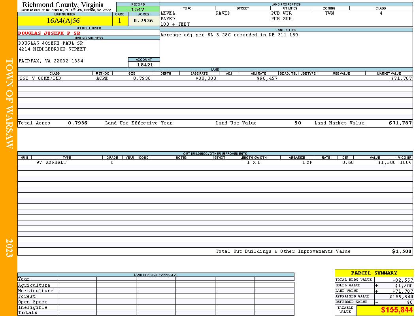415x316 pixels.
Task: Click OBLDG value $1,500 in summary
Action: pos(404,286)
